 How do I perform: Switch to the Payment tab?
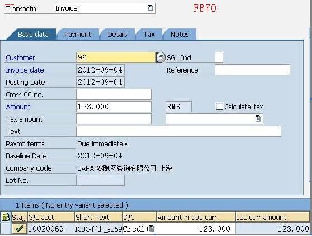(78, 35)
